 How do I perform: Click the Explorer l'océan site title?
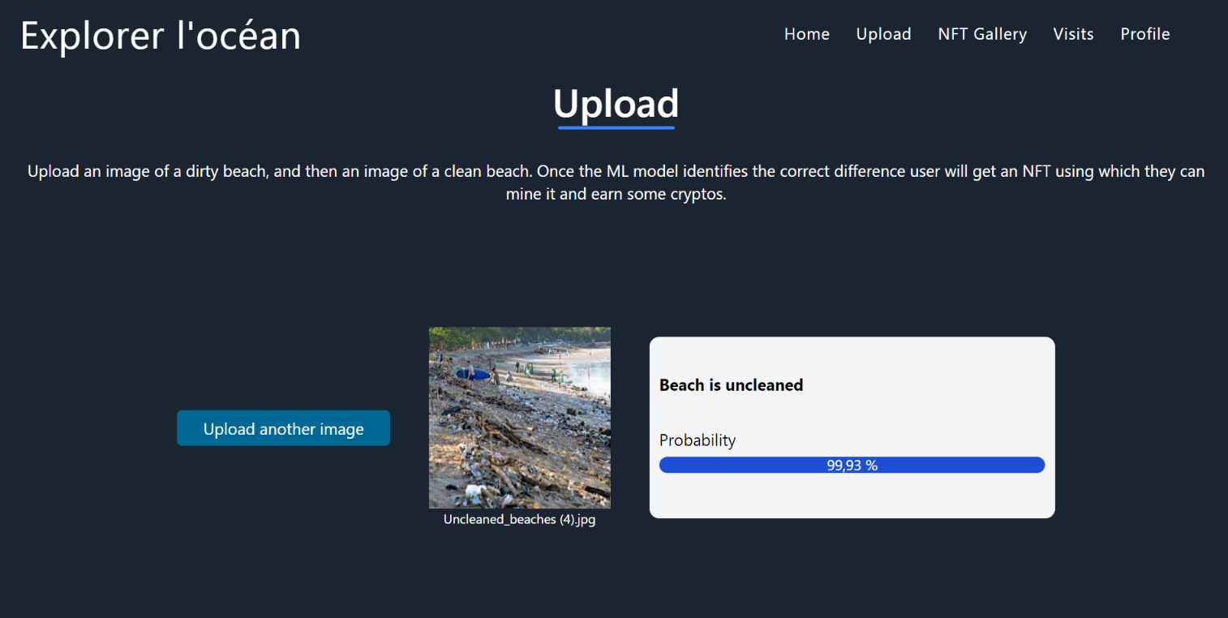pos(161,36)
